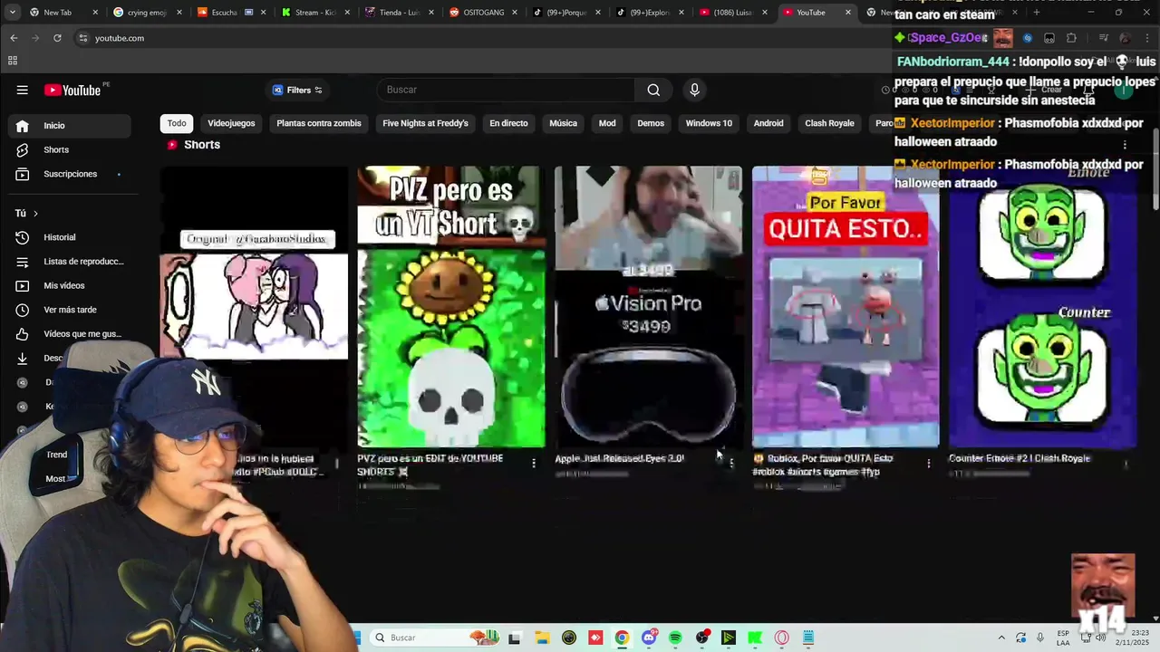Open the Filters button

pos(297,90)
